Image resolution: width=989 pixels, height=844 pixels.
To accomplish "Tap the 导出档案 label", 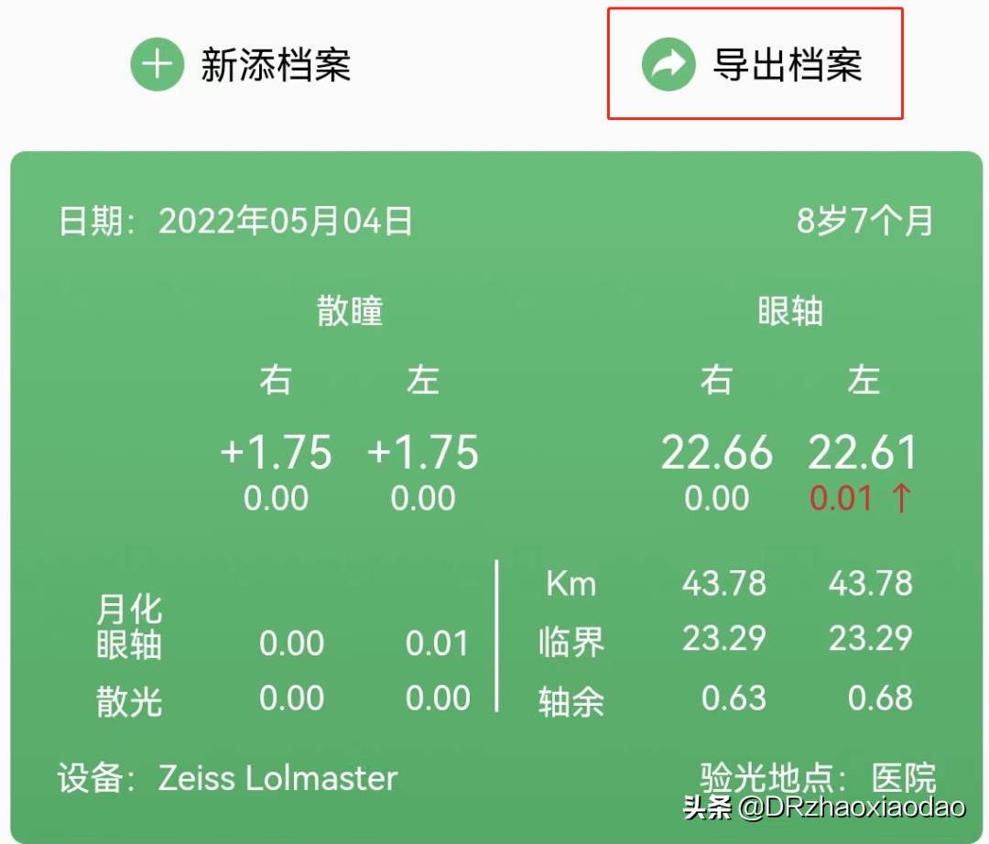I will (788, 65).
